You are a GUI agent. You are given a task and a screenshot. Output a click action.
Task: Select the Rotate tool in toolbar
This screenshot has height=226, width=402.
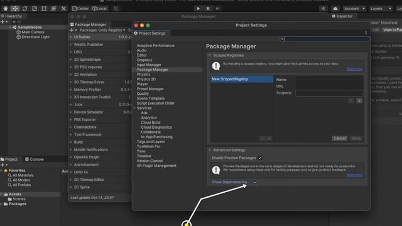click(x=24, y=8)
